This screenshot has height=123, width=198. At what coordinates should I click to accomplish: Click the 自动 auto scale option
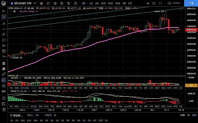point(194,115)
